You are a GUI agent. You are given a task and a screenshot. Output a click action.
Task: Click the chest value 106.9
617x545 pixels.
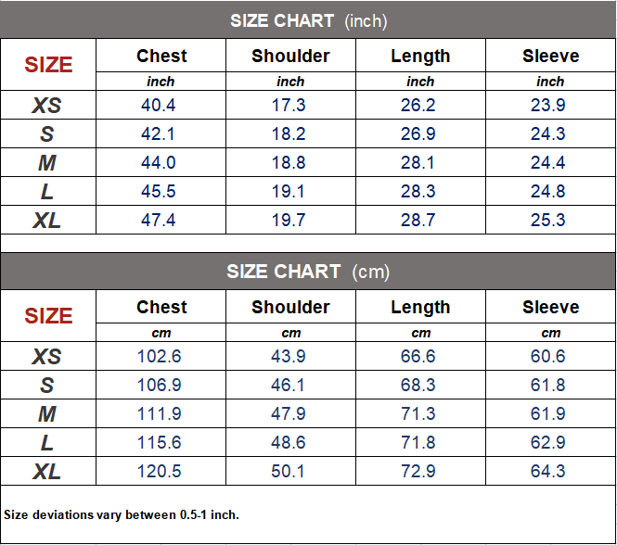(160, 386)
